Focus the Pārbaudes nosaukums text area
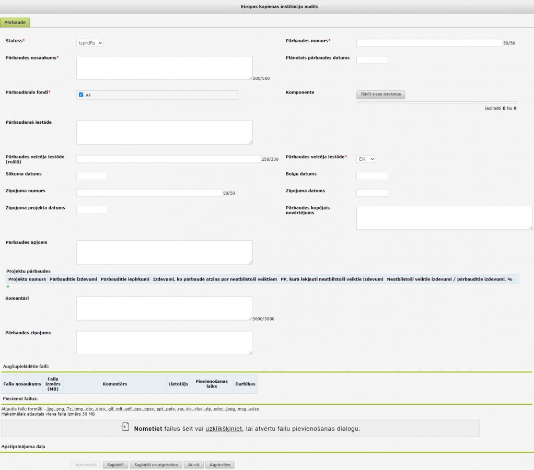 164,68
